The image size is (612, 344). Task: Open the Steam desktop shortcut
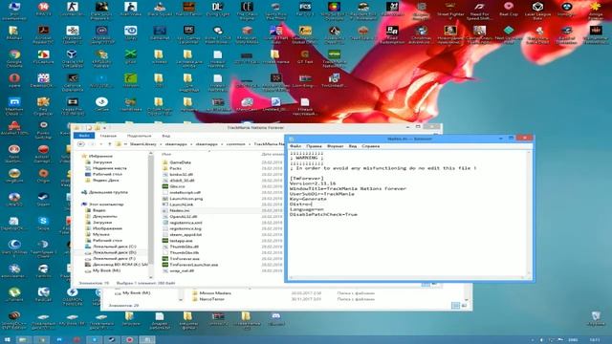coord(43,200)
